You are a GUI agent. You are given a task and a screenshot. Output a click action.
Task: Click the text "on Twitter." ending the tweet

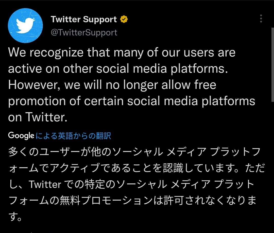(x=38, y=117)
